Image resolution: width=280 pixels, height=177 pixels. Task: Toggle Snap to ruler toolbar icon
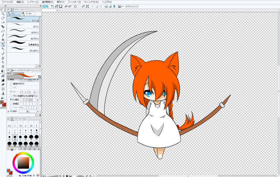click(106, 7)
